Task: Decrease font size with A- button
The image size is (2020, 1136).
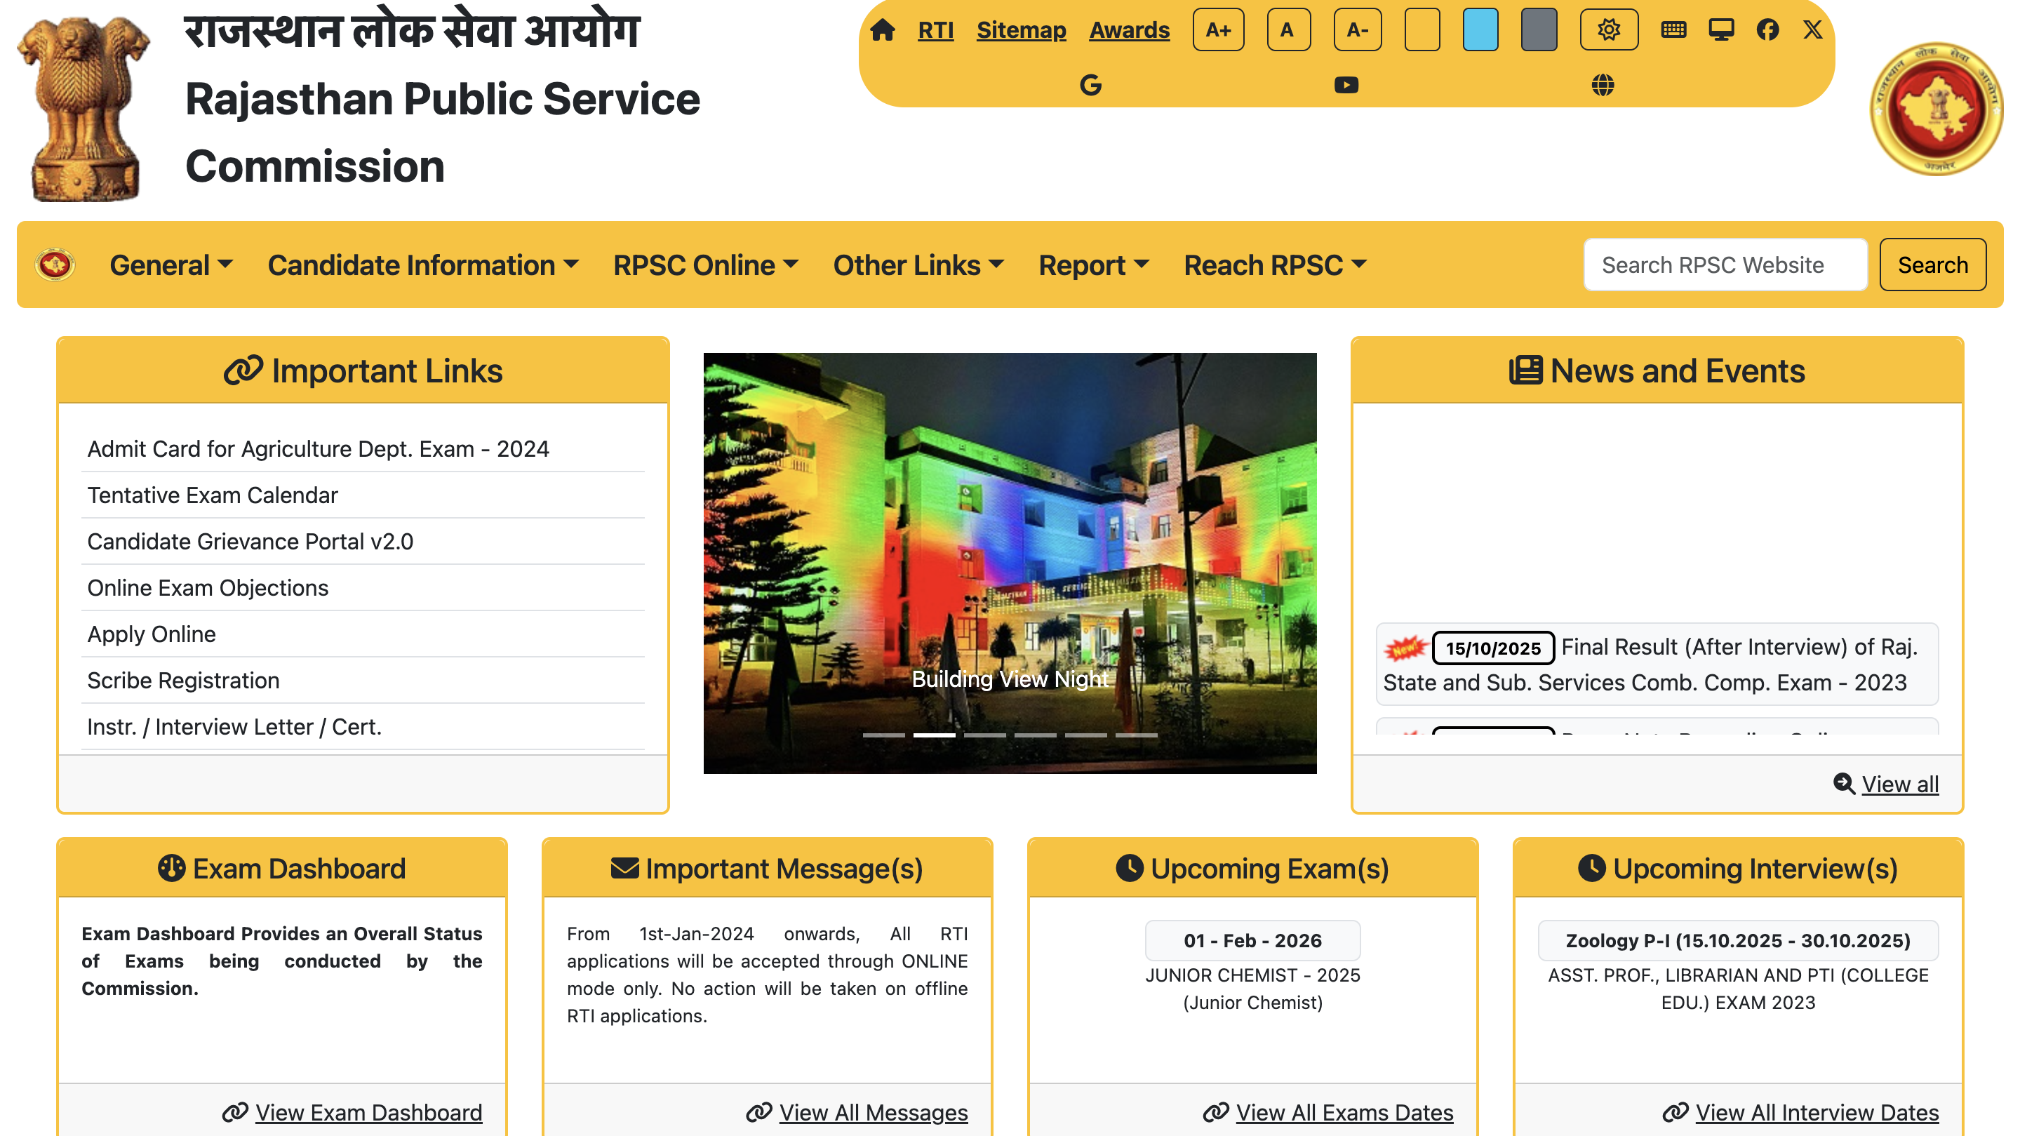Action: pyautogui.click(x=1356, y=29)
